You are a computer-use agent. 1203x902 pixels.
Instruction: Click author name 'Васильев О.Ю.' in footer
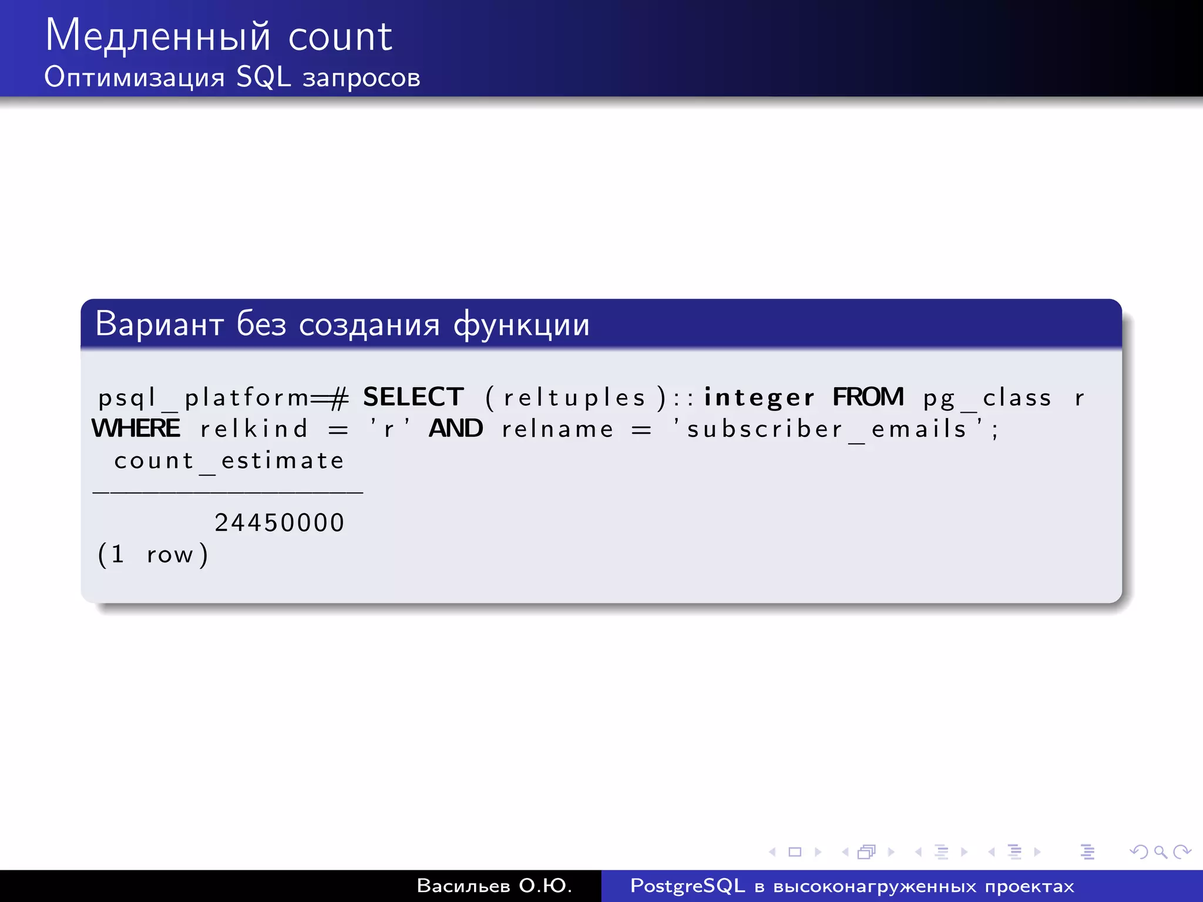pos(495,886)
